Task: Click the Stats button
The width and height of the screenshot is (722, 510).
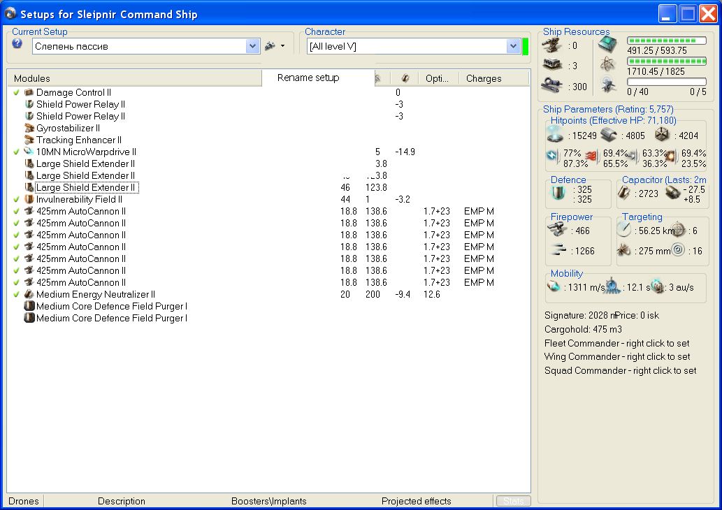Action: (513, 501)
